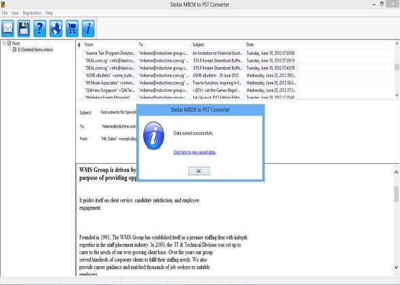The image size is (400, 285).
Task: Click the 'Data saved successfully' message text
Action: tap(193, 133)
